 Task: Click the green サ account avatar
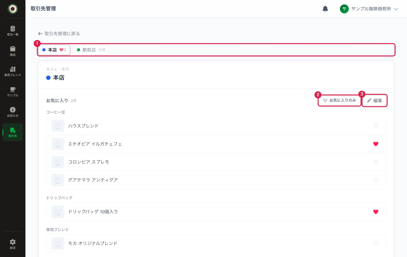344,9
